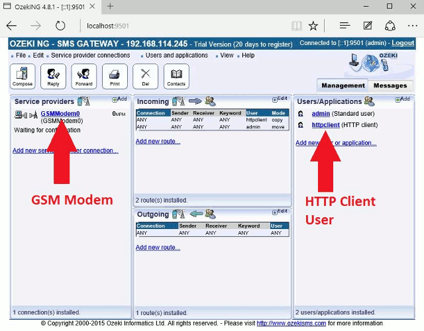
Task: Click the browser refresh icon
Action: [x=60, y=26]
